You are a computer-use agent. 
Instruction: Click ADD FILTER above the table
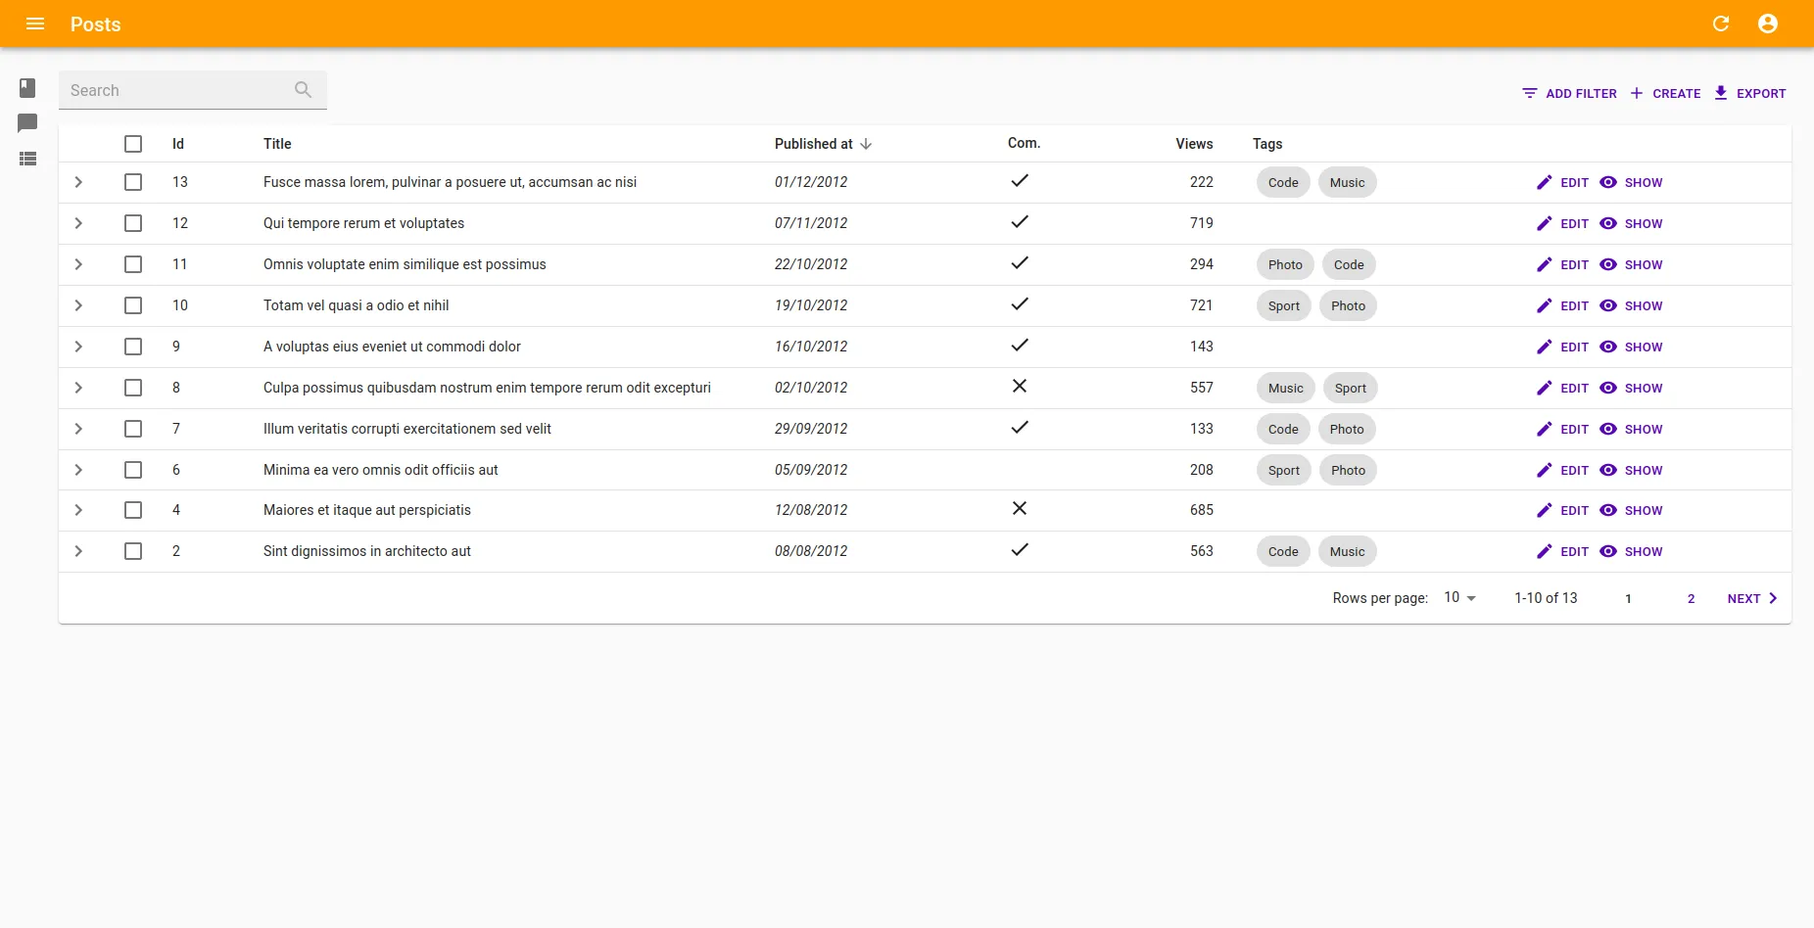click(1569, 93)
